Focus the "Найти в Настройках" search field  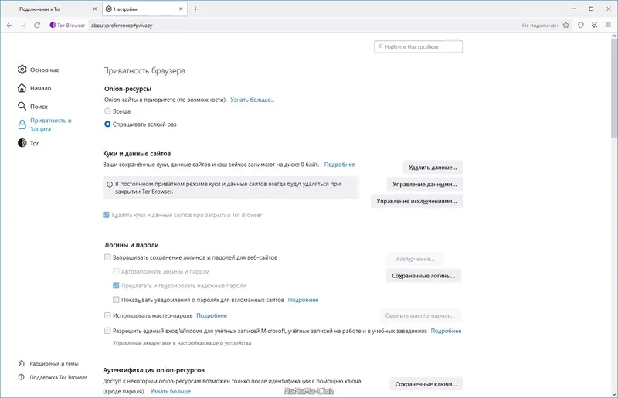[421, 47]
